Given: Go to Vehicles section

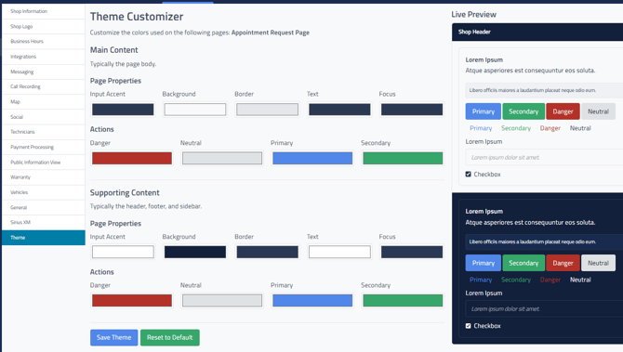Looking at the screenshot, I should 43,192.
